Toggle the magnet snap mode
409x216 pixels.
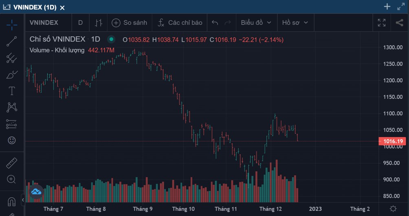12,202
